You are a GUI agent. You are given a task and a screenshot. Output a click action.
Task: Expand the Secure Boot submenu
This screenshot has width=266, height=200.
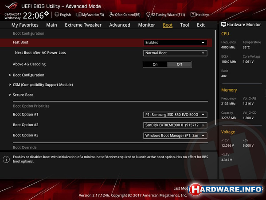[23, 95]
